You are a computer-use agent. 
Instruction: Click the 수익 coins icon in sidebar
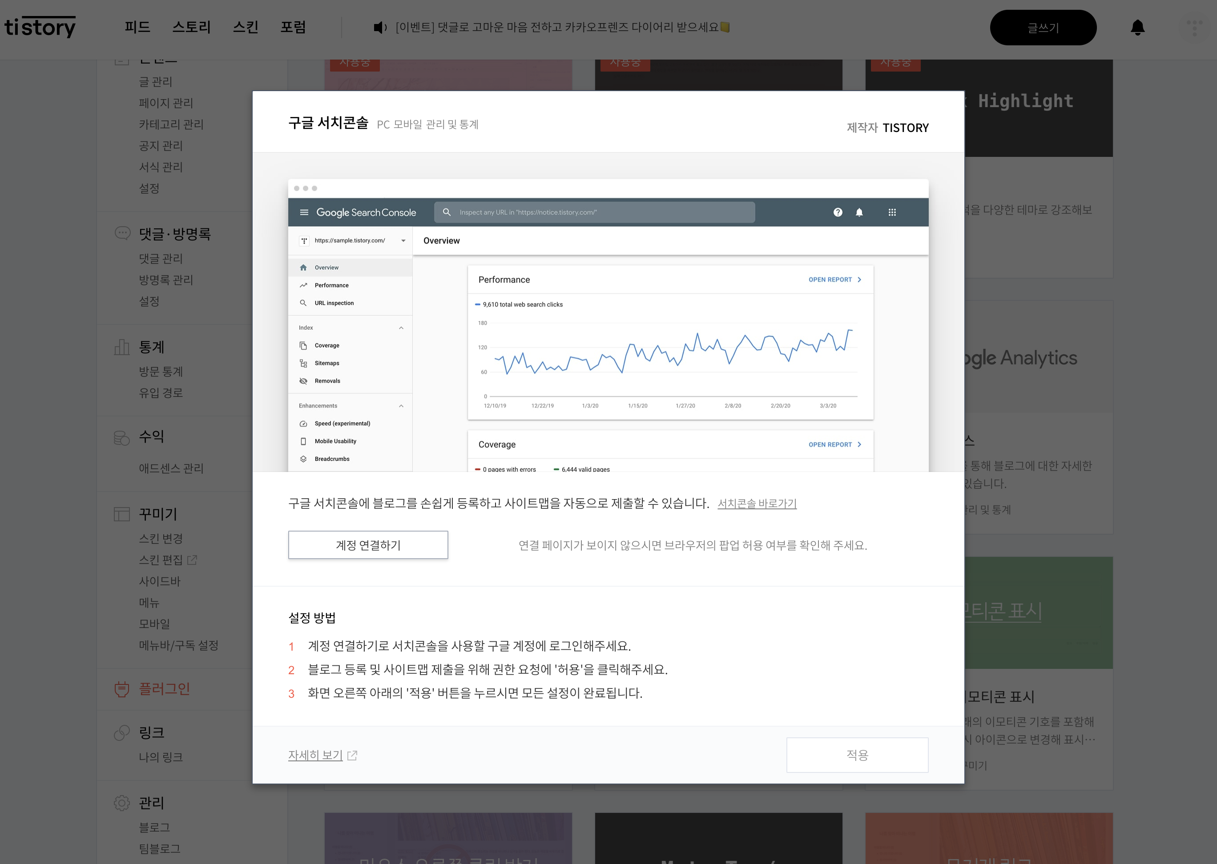pyautogui.click(x=122, y=437)
